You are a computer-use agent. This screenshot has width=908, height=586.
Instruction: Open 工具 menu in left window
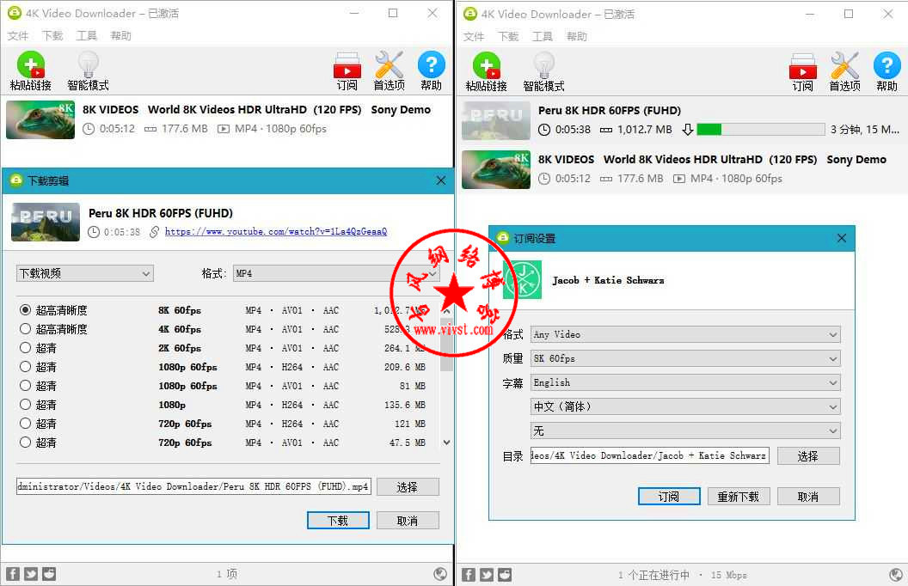(86, 36)
